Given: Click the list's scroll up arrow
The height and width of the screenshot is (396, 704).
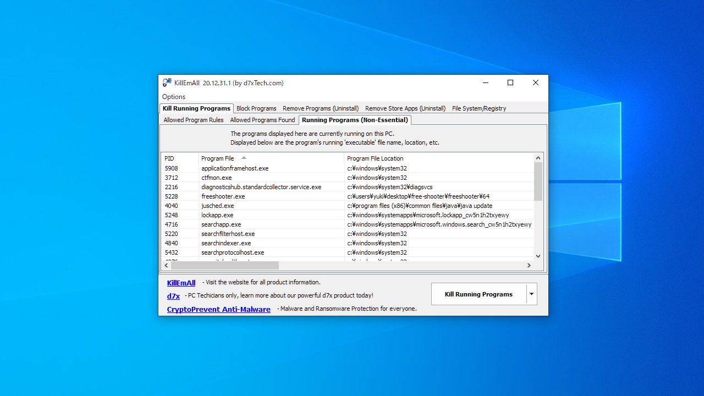Looking at the screenshot, I should coord(538,158).
